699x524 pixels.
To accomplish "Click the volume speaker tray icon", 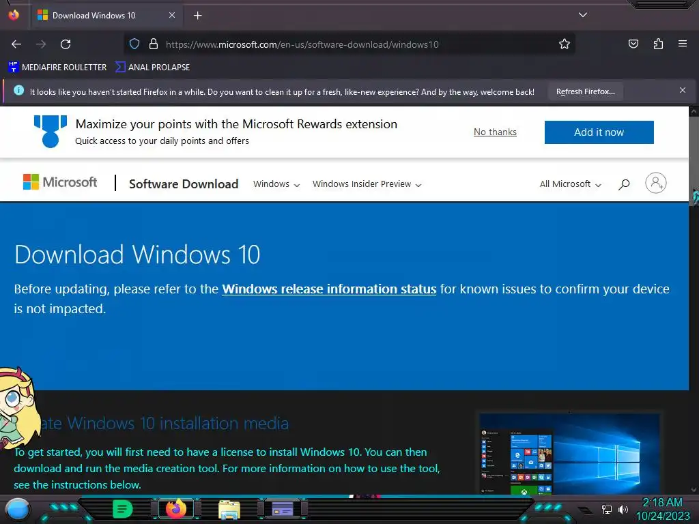I will click(x=623, y=509).
